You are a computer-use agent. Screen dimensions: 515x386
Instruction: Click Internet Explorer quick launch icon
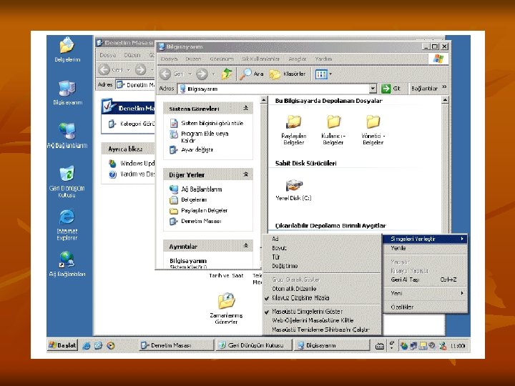click(x=87, y=346)
